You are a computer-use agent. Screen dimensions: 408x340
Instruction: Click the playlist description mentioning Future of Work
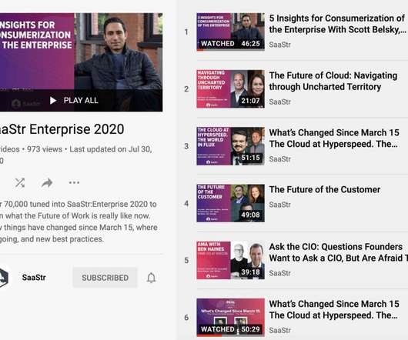79,222
